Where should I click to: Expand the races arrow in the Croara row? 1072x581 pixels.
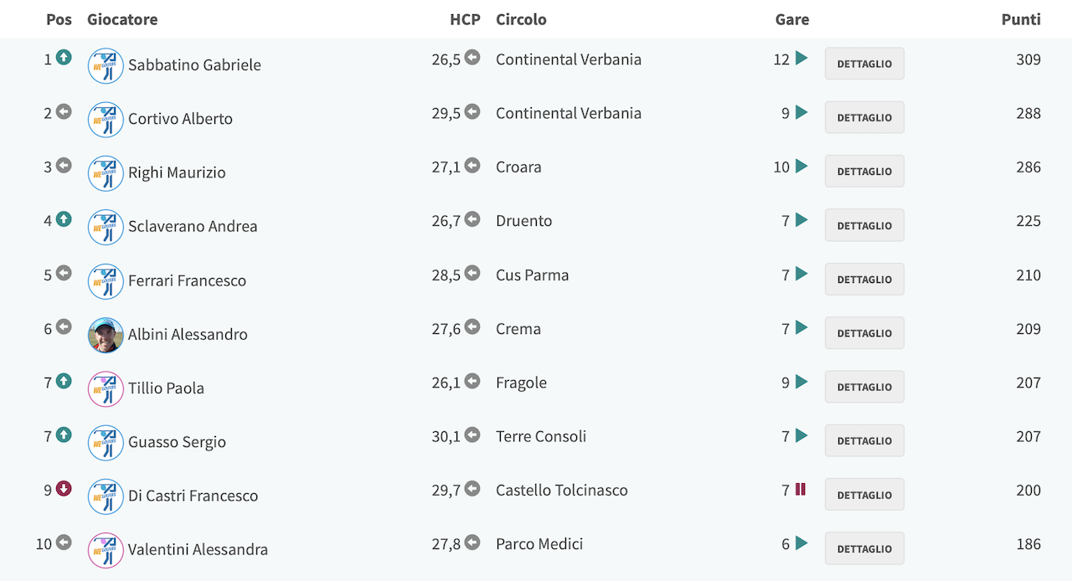pyautogui.click(x=801, y=166)
